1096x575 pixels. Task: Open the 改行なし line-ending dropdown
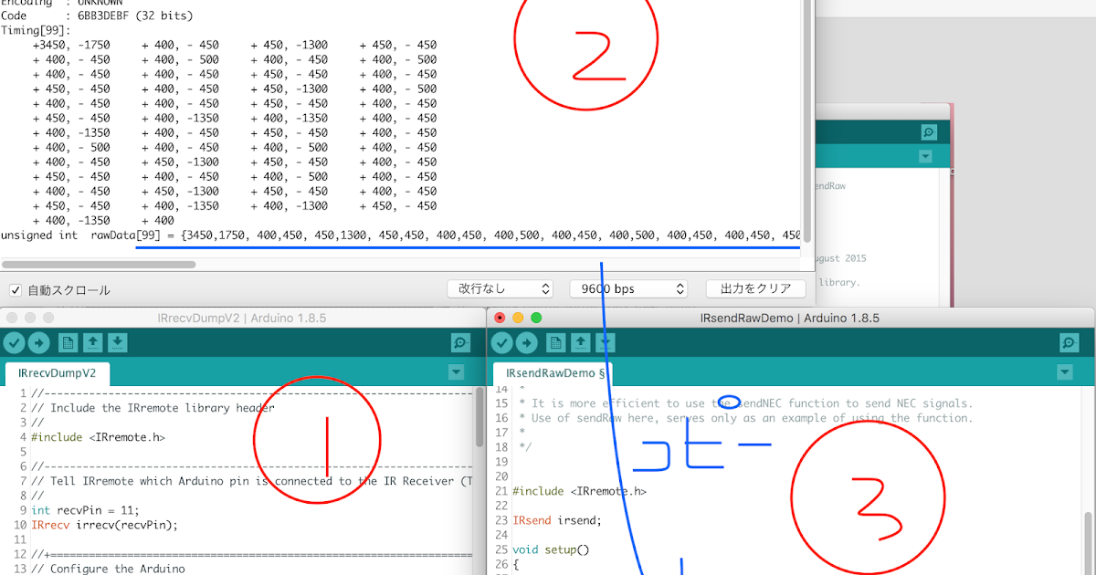point(500,287)
